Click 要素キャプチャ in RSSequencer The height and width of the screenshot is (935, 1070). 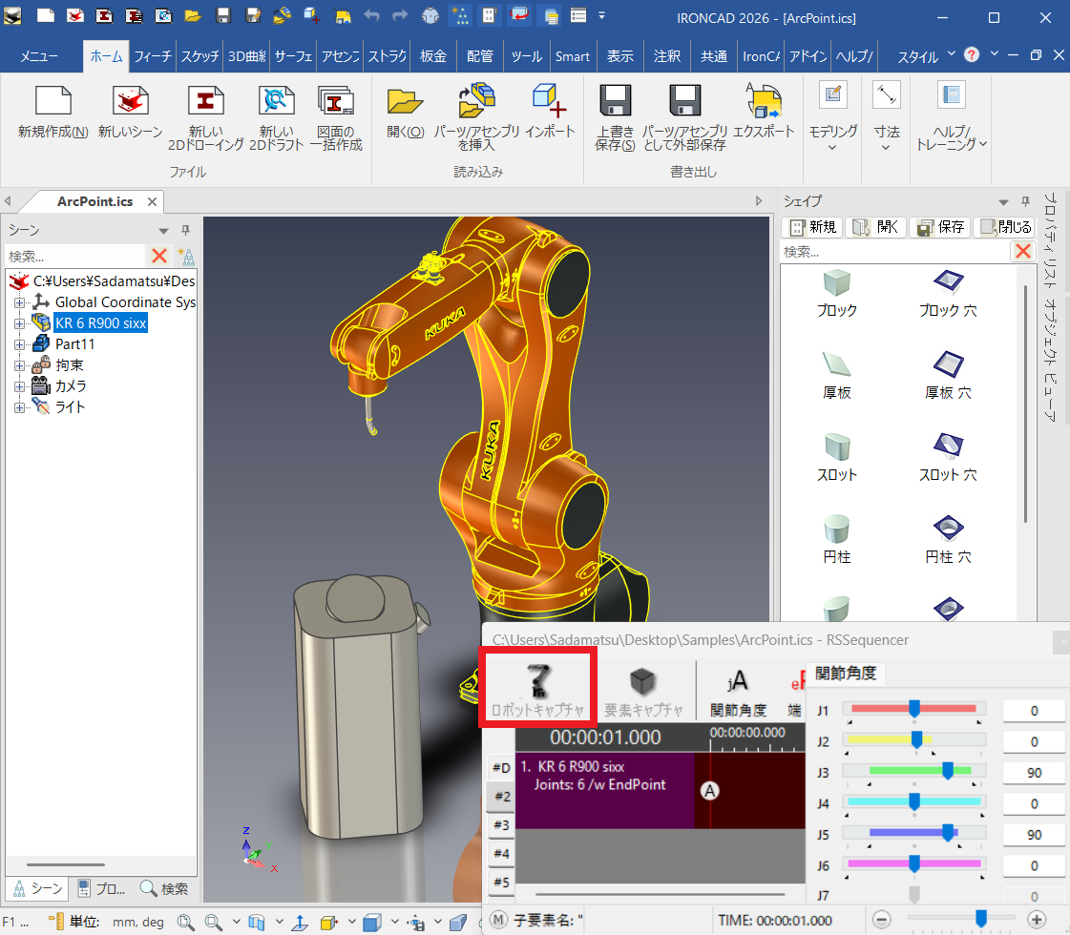pos(642,691)
